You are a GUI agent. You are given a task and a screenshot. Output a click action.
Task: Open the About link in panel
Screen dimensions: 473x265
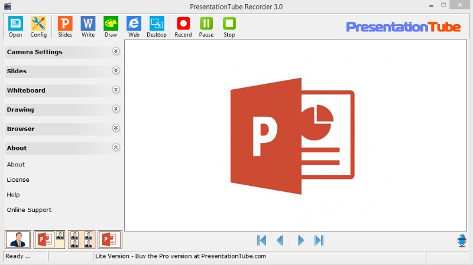pyautogui.click(x=16, y=165)
